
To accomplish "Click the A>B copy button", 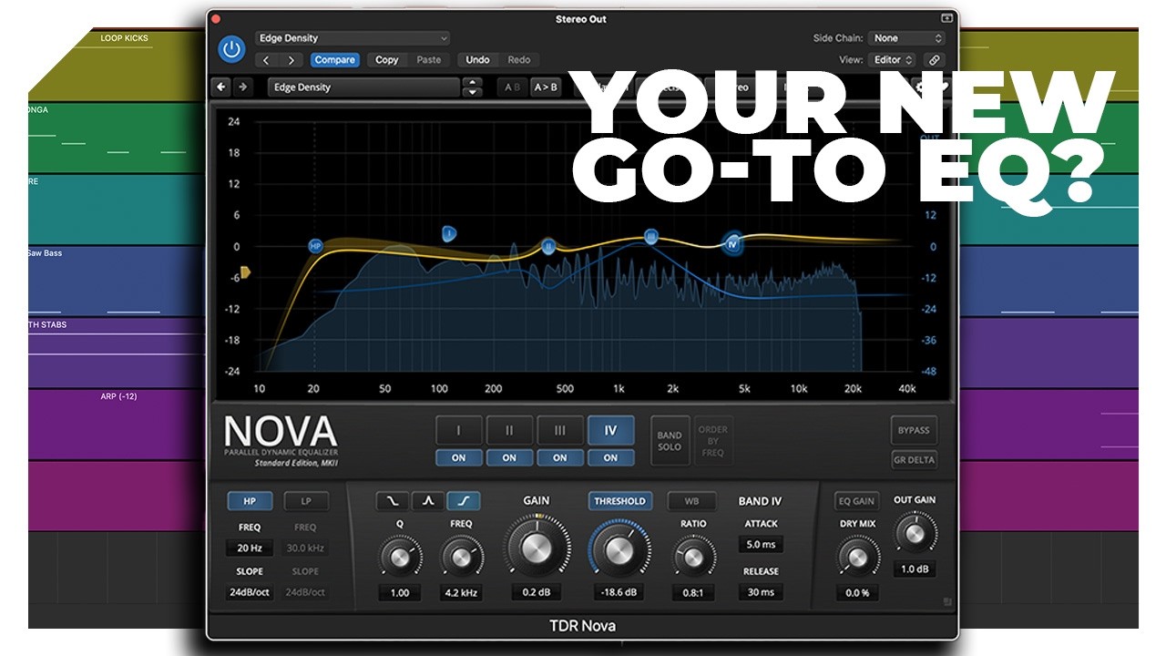I will click(x=545, y=87).
